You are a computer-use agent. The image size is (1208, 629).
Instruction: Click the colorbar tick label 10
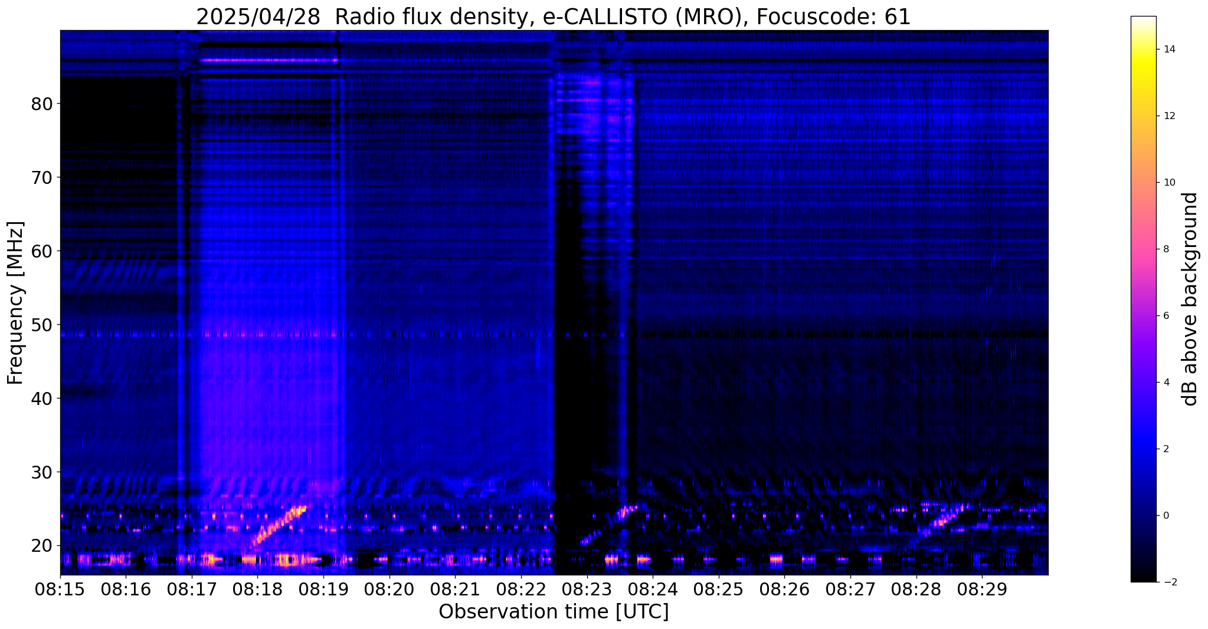(x=1168, y=183)
